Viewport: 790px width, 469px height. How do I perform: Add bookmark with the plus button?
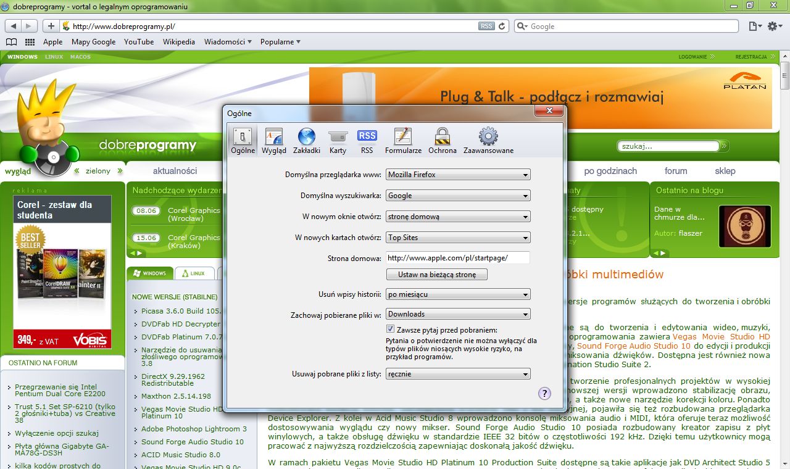[x=51, y=26]
